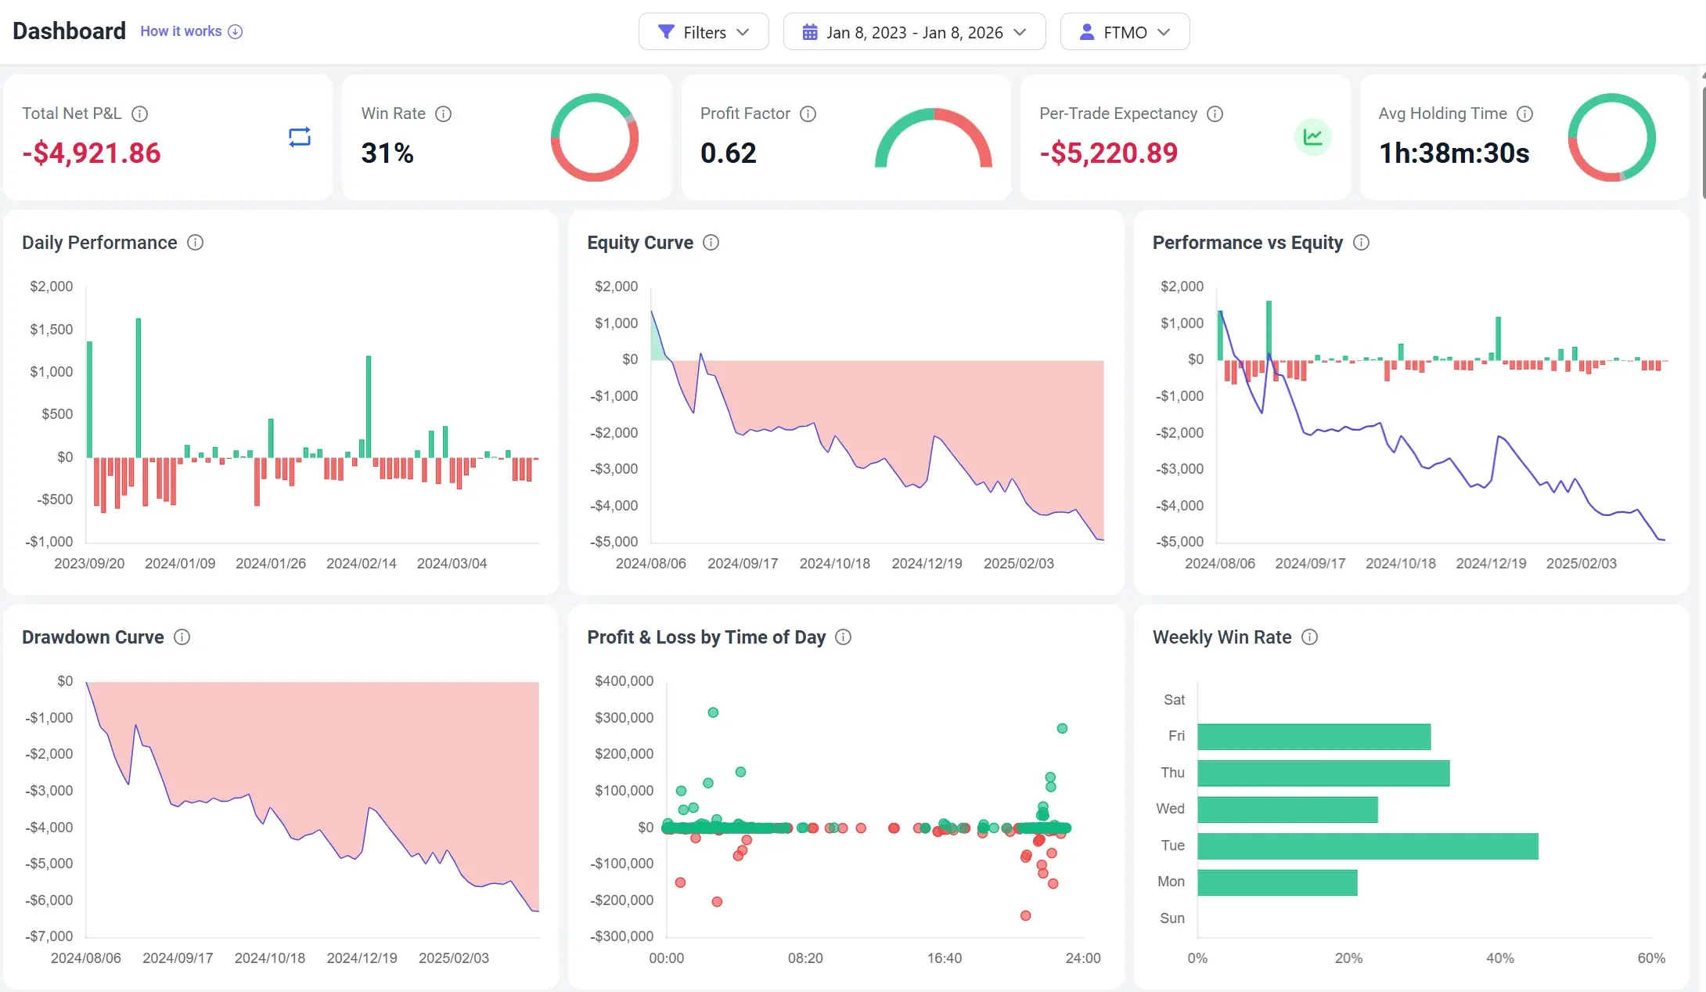
Task: Select the green chart icon on Per-Trade Expectancy card
Action: (1313, 137)
